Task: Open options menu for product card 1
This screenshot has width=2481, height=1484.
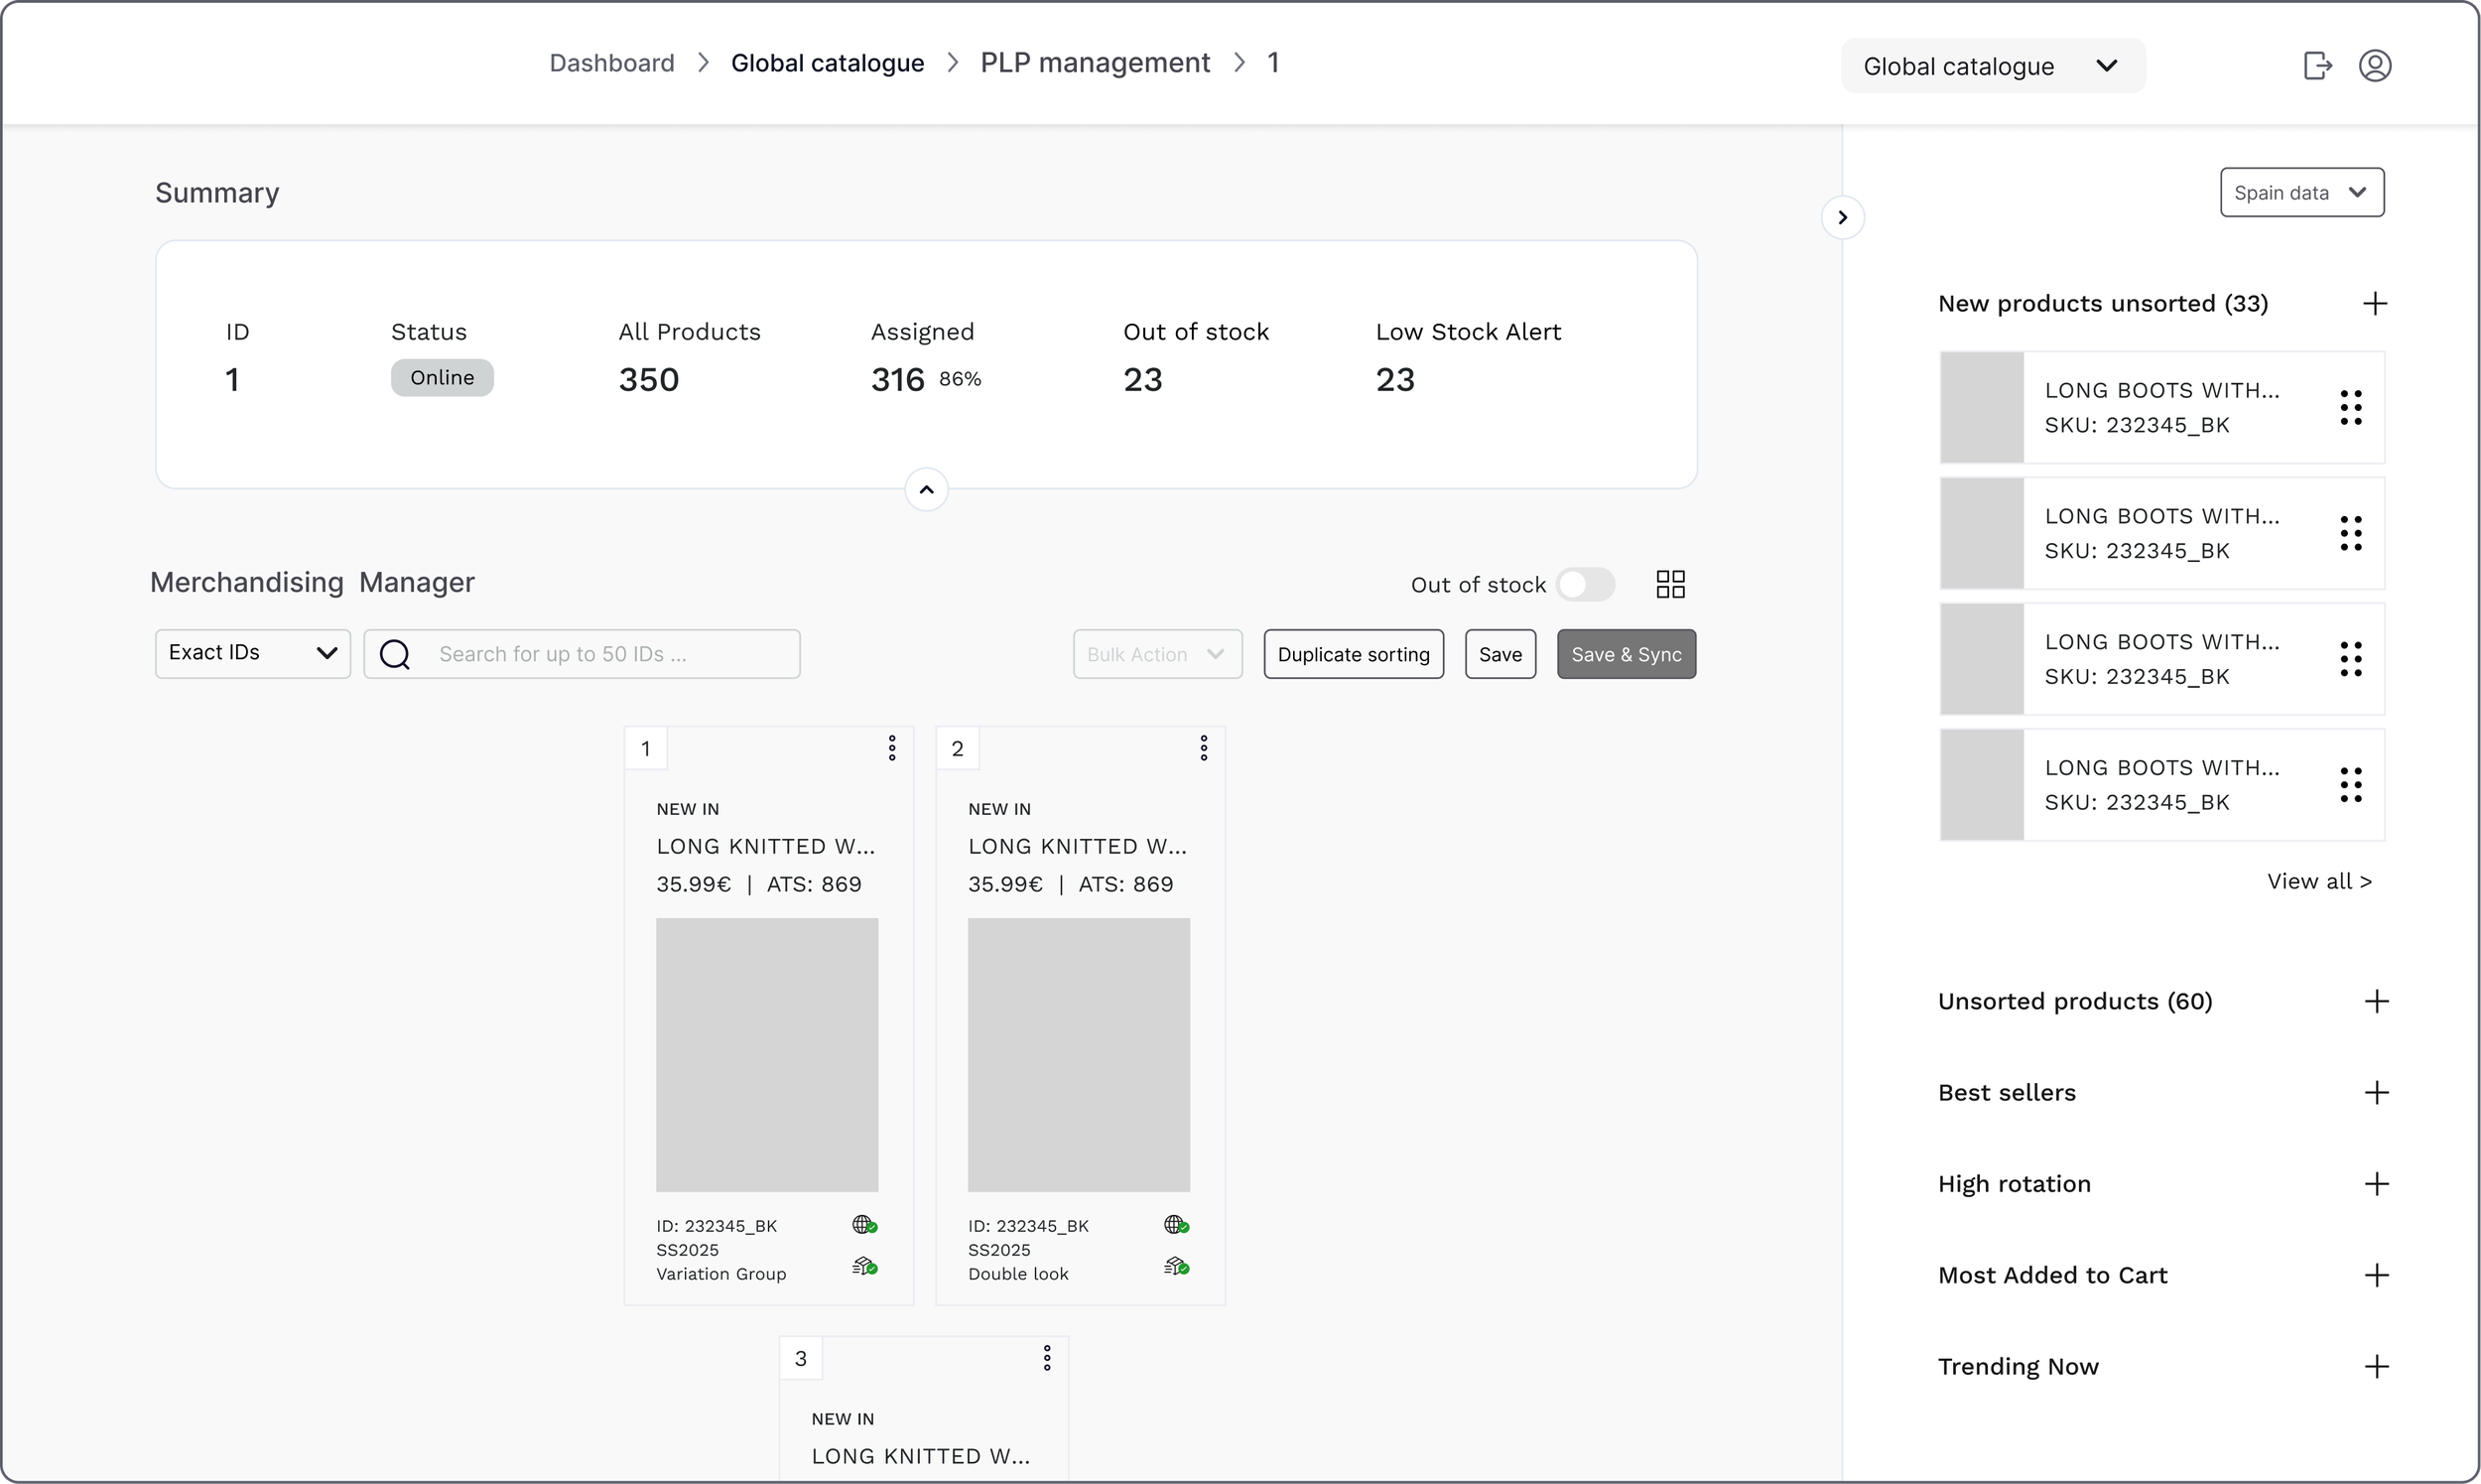Action: 891,748
